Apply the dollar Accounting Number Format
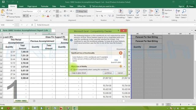This screenshot has width=196, height=110. 97,16
